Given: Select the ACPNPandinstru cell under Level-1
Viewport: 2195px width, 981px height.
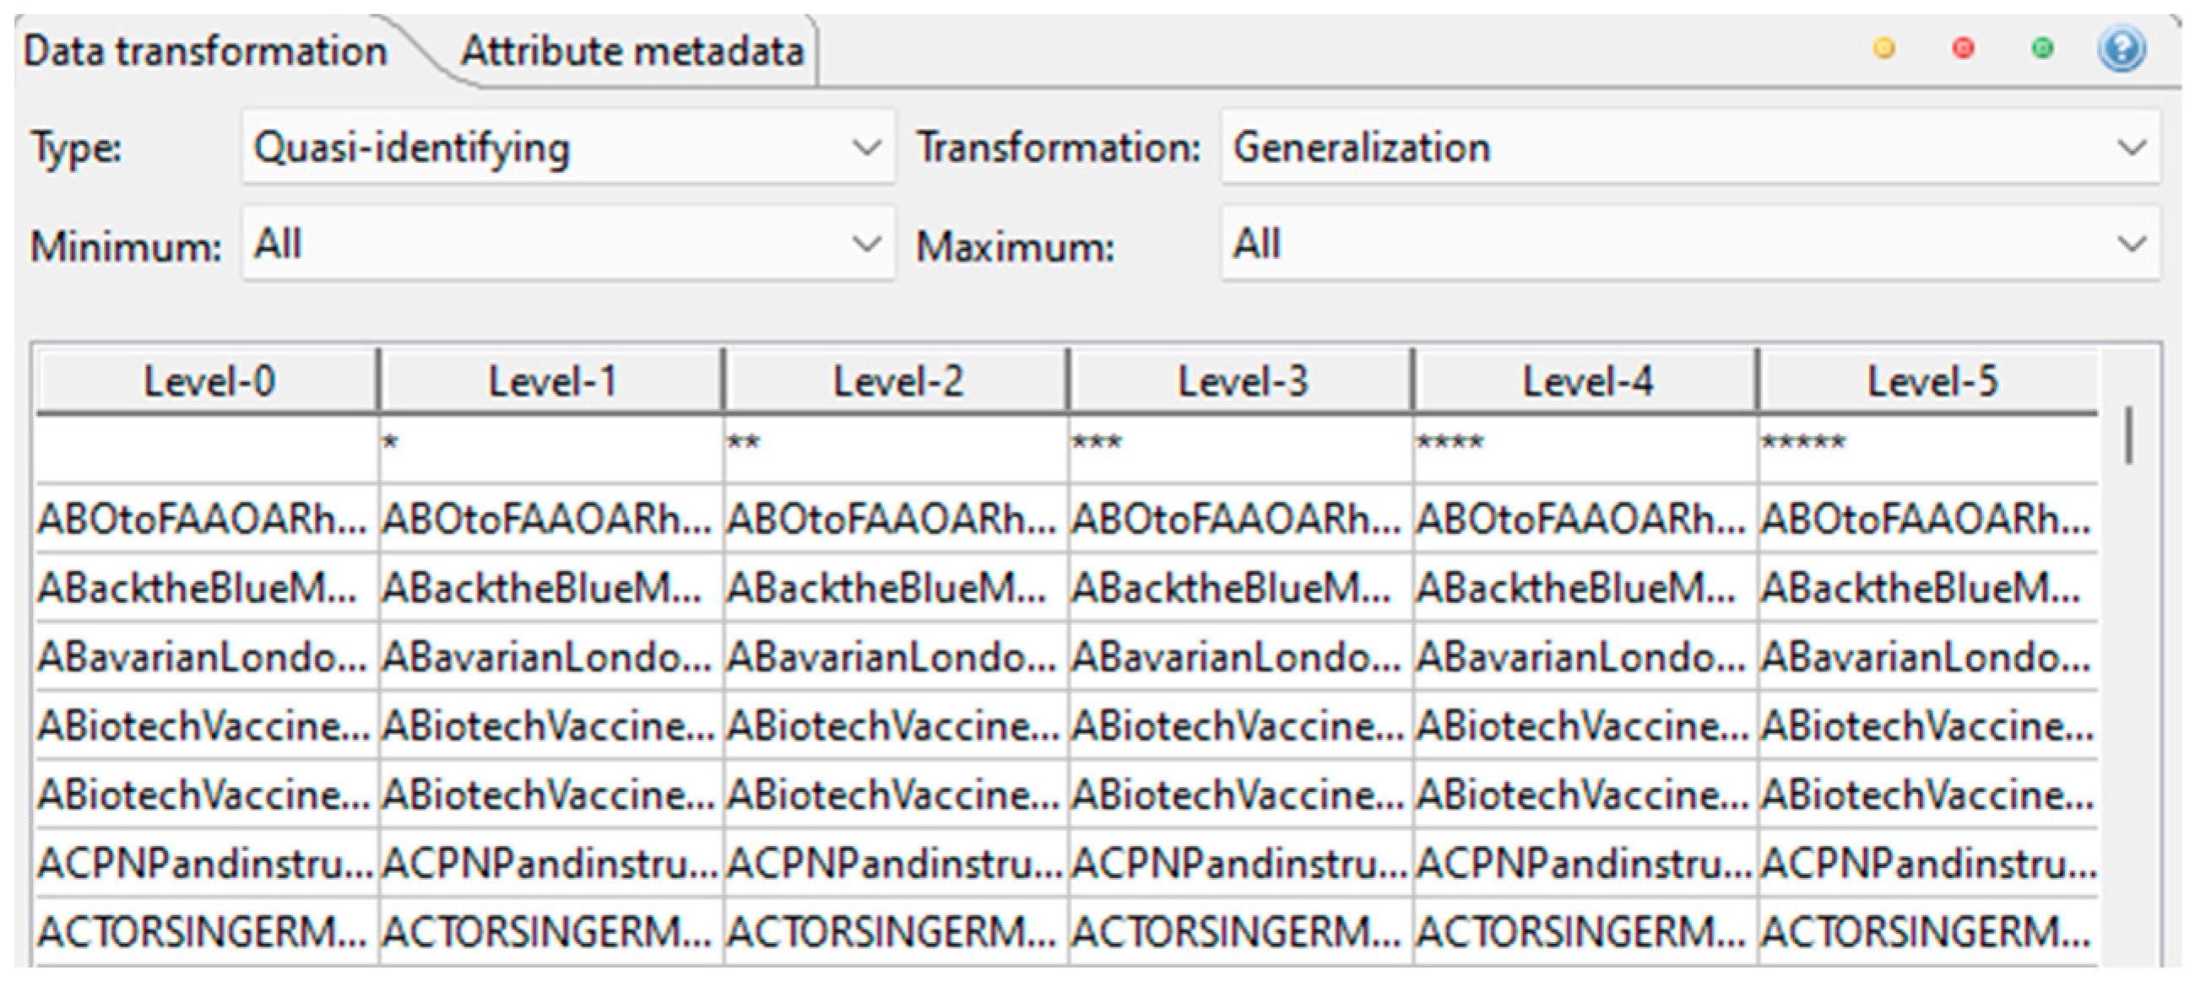Looking at the screenshot, I should coord(549,864).
